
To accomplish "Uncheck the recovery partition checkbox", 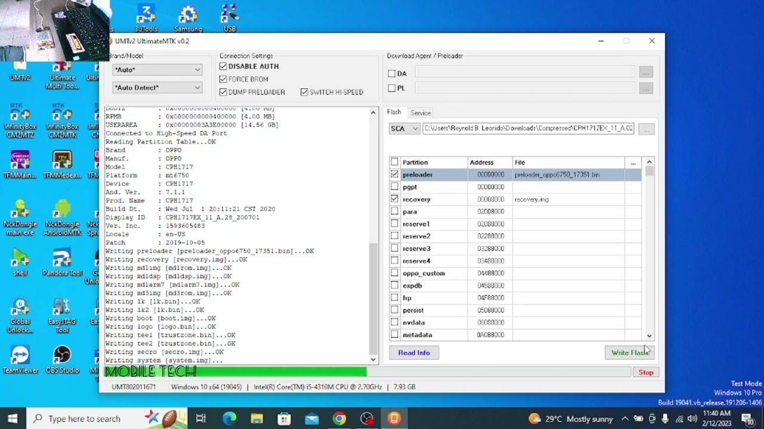I will click(x=395, y=199).
